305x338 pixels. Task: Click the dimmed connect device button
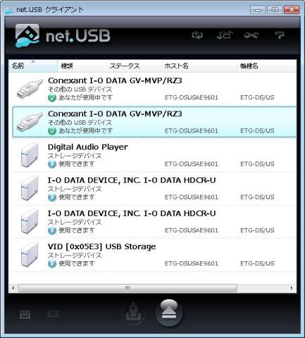tap(133, 313)
